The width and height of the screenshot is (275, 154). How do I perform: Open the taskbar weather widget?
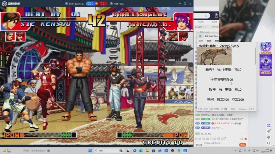[x=7, y=151]
